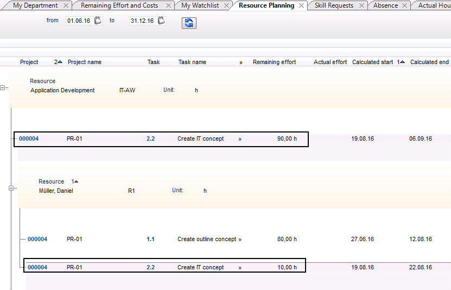The width and height of the screenshot is (451, 290).
Task: Select the Create outline concept task name
Action: click(x=207, y=239)
